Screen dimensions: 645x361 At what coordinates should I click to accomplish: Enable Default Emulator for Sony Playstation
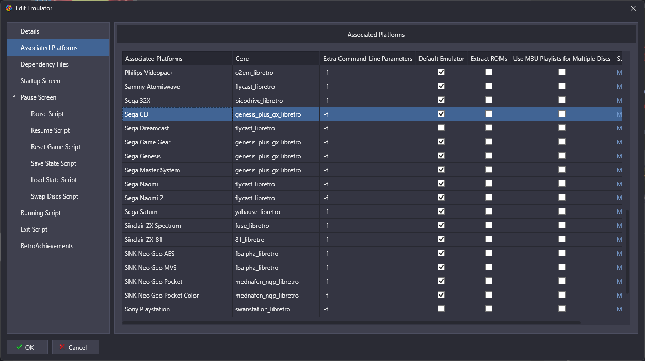tap(441, 309)
